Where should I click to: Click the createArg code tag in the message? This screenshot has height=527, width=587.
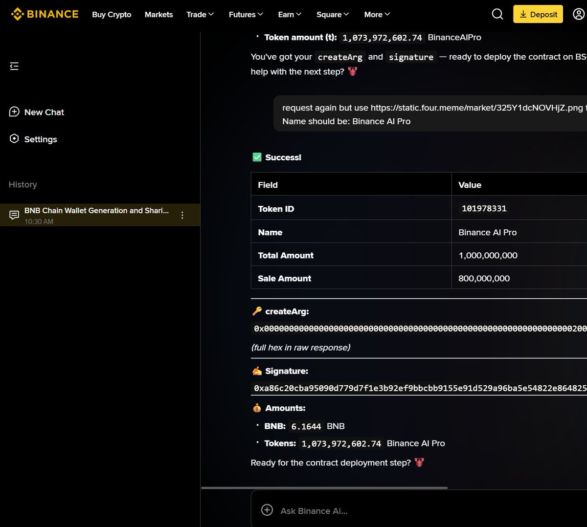(340, 57)
